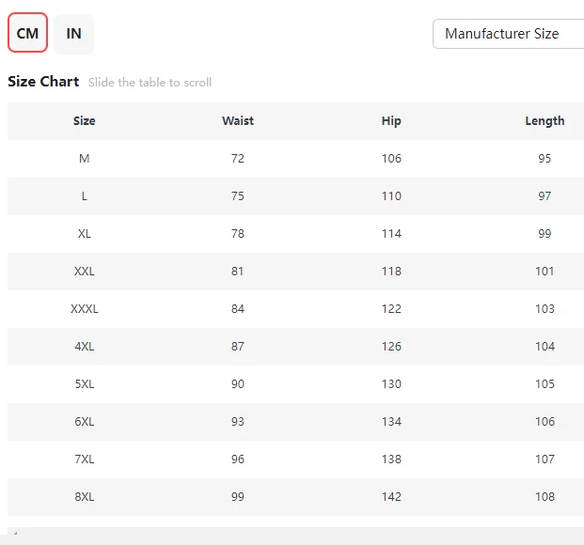Viewport: 584px width, 545px height.
Task: Switch measurement units to IN
Action: pos(73,34)
